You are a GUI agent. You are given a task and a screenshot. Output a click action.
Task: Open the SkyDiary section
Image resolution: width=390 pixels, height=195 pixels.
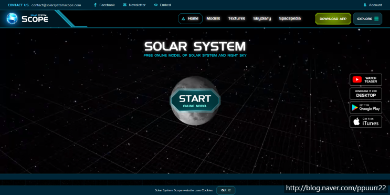pyautogui.click(x=262, y=19)
